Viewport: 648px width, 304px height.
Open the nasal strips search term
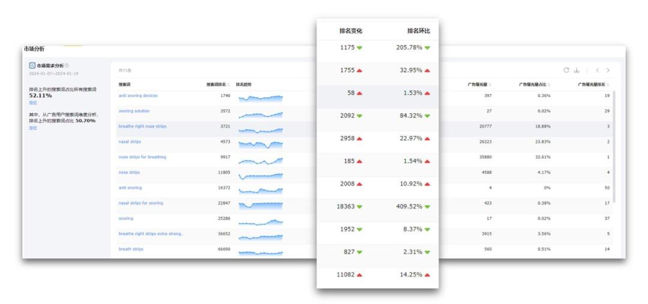[130, 142]
